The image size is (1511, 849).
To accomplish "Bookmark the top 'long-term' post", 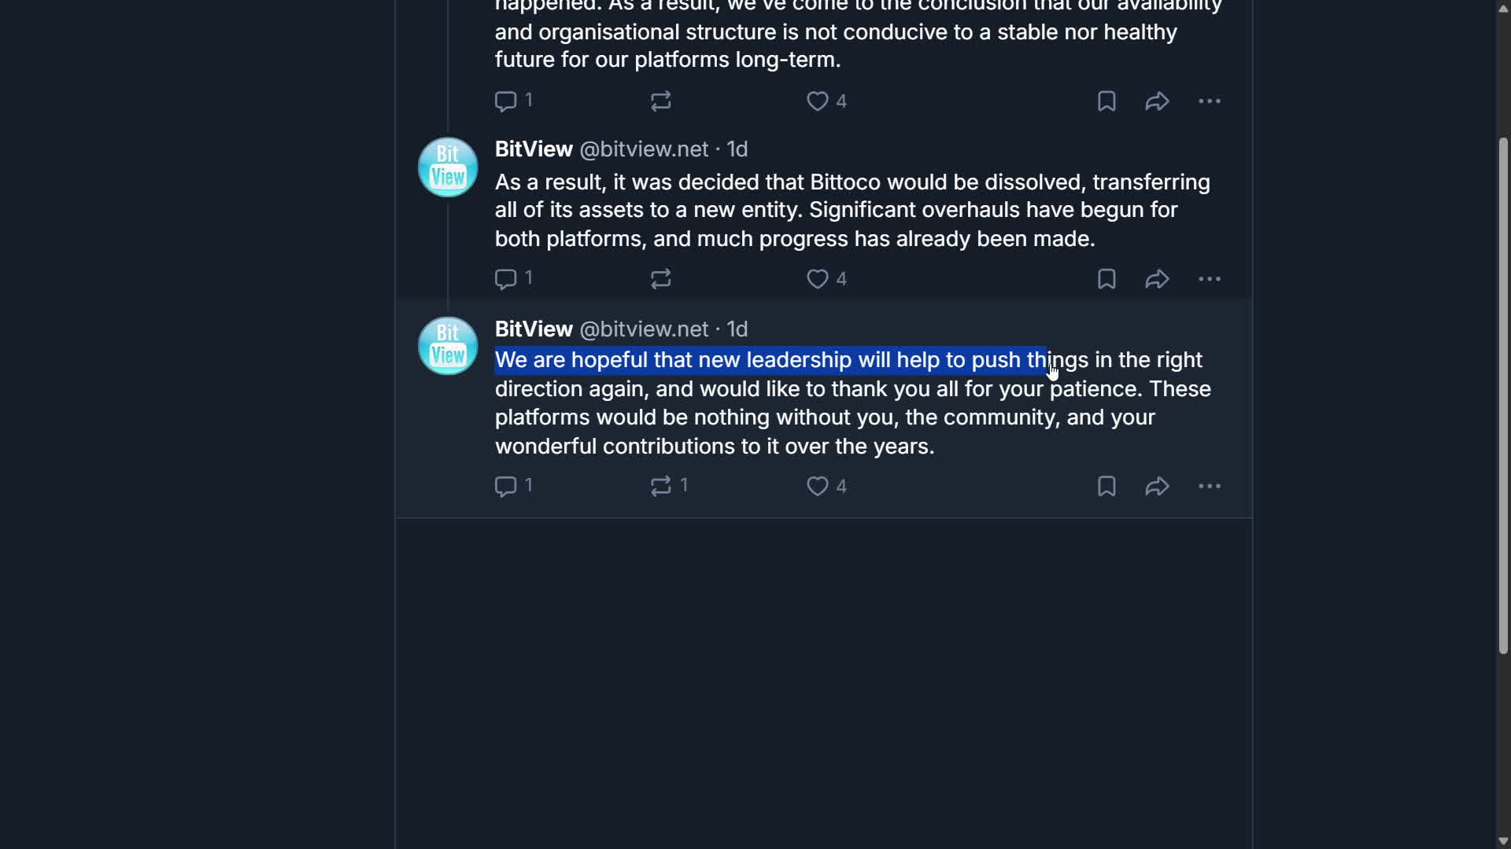I will point(1106,101).
